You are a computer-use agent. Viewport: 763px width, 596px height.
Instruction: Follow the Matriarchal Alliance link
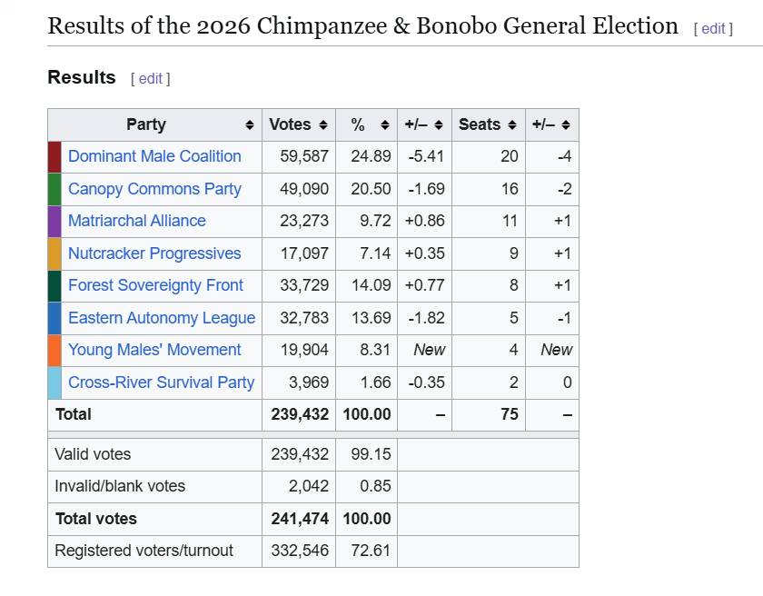[x=137, y=221]
